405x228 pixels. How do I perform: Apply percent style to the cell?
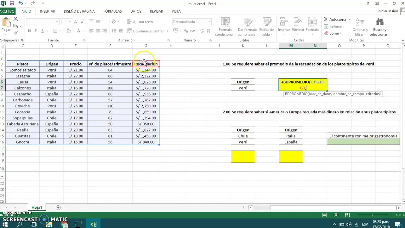[x=186, y=31]
